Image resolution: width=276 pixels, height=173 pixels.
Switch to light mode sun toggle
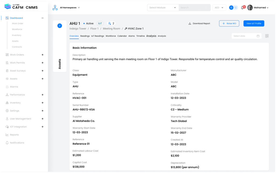[x=231, y=8]
